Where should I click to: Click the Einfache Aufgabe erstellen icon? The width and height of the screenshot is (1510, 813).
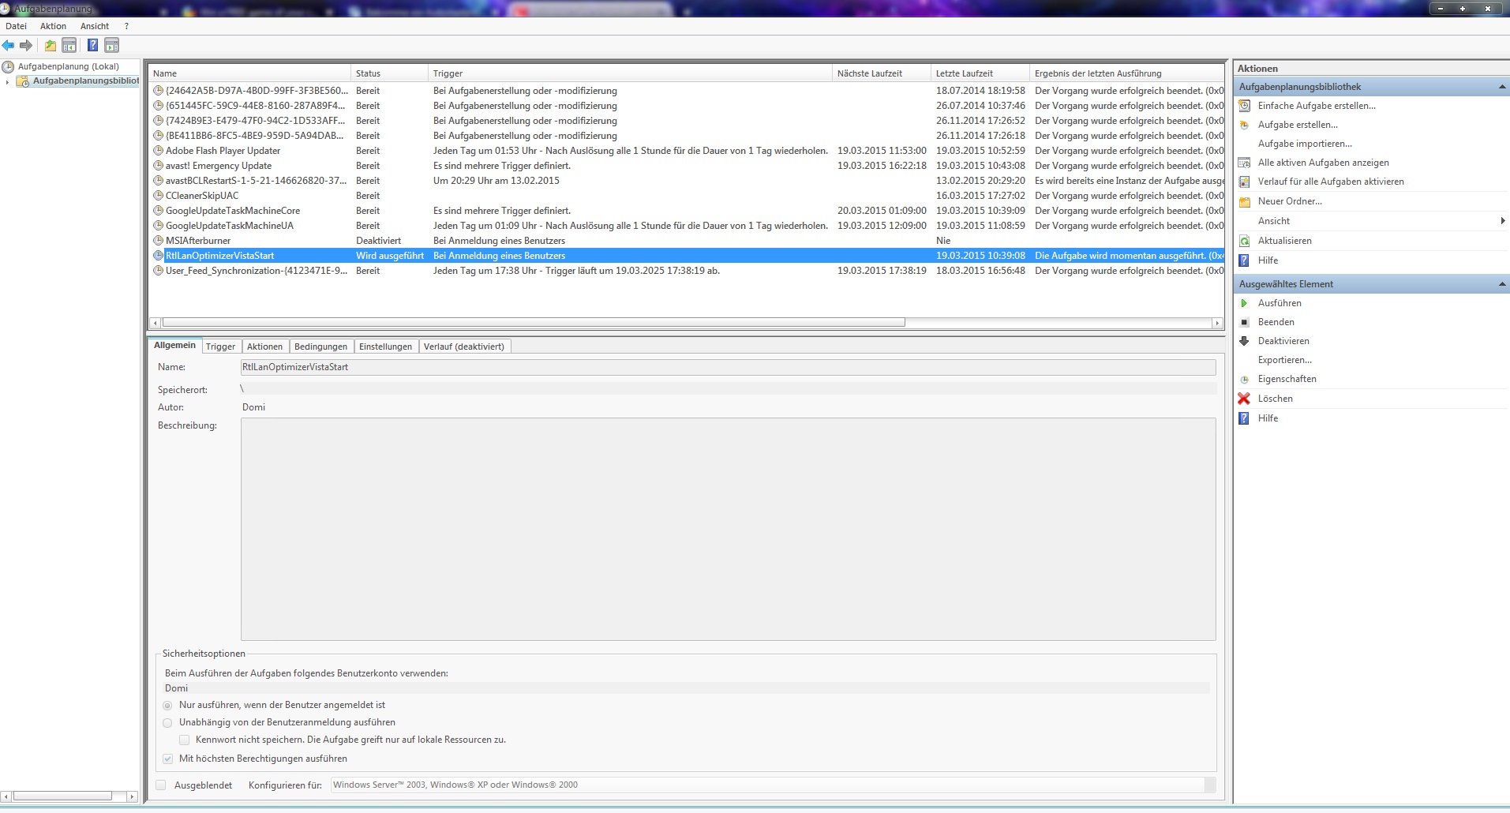click(x=1245, y=106)
